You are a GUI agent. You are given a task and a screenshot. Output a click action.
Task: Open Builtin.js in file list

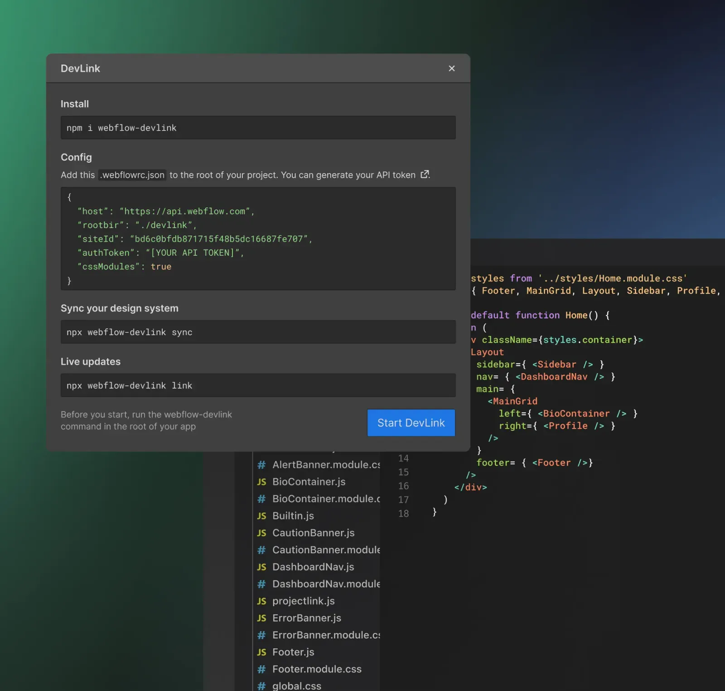click(293, 516)
